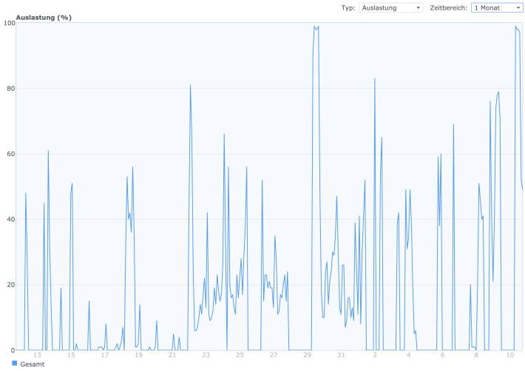Open the Zeitbereich dropdown showing 1 Monat
The image size is (525, 371).
(497, 7)
